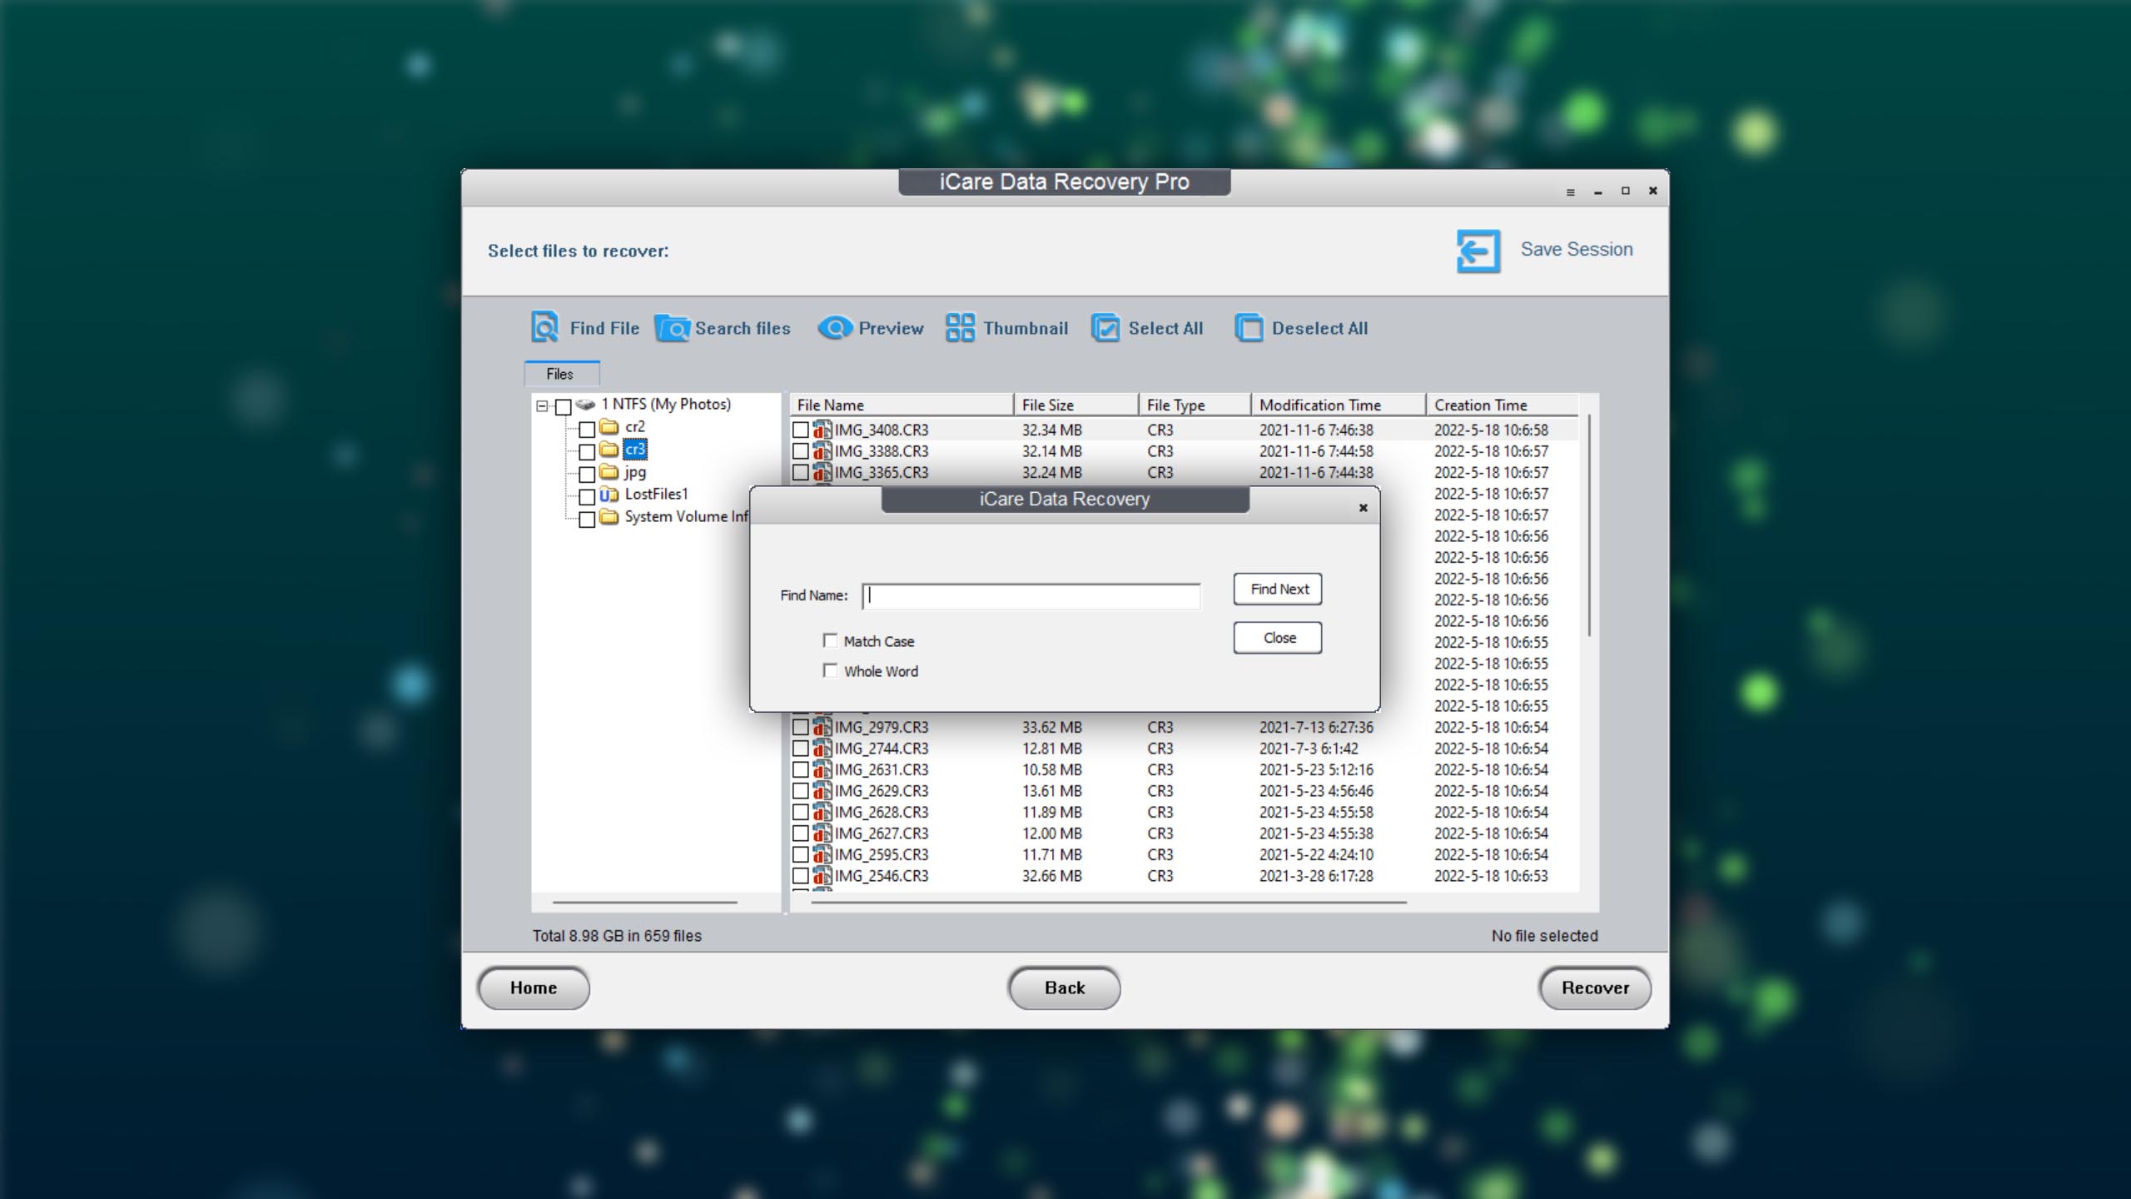Click the cr2 folder icon
Viewport: 2131px width, 1199px height.
[609, 427]
